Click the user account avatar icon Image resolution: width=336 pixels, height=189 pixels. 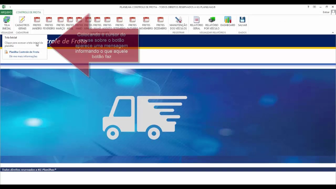[x=333, y=12]
